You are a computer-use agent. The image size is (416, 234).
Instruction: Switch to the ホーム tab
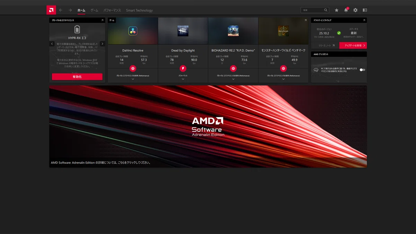[81, 10]
